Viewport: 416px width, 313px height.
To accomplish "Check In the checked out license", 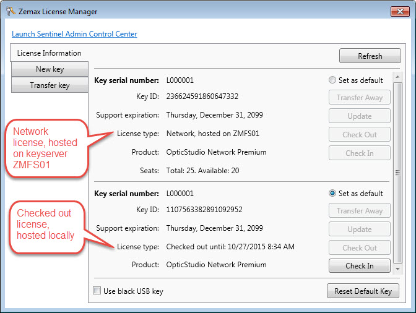I will coord(360,265).
